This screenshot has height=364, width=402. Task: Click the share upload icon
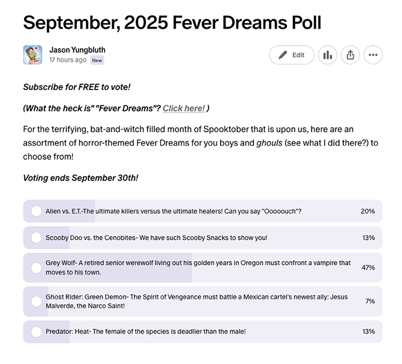350,55
